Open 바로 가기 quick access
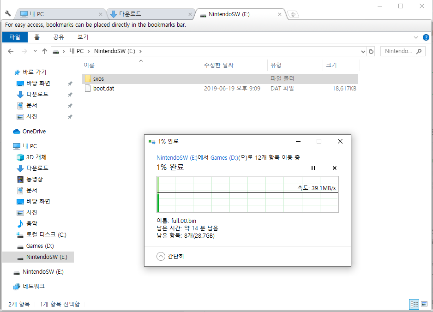433x312 pixels. click(34, 72)
